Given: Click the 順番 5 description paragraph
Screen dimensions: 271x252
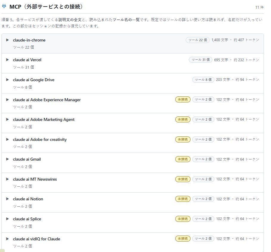Looking at the screenshot, I should [132, 23].
